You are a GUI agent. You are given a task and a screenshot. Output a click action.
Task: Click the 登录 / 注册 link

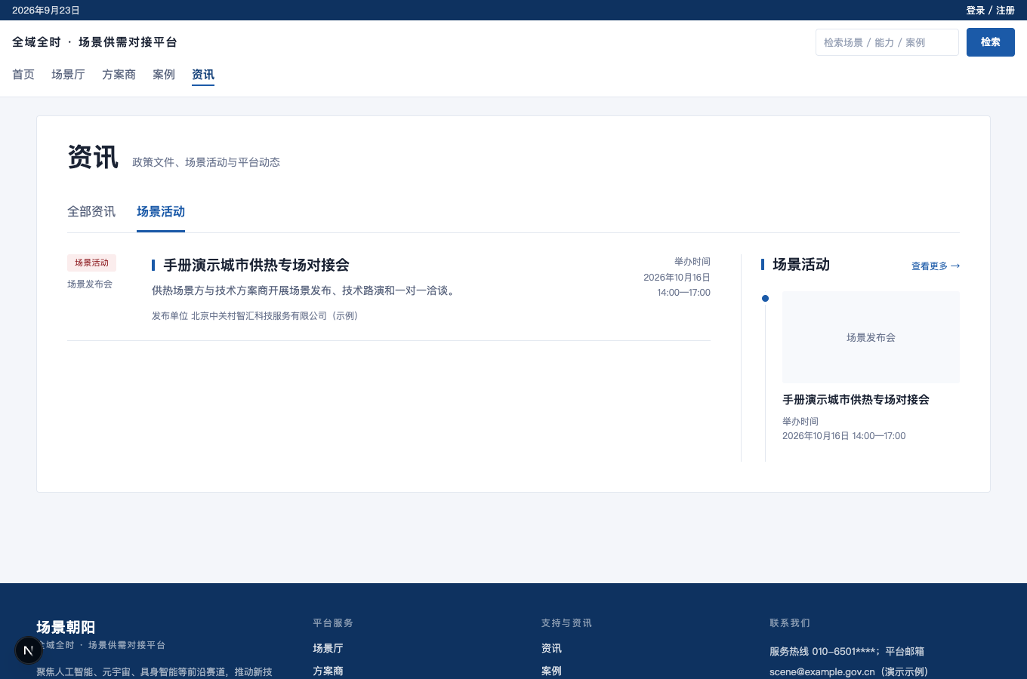click(x=990, y=11)
